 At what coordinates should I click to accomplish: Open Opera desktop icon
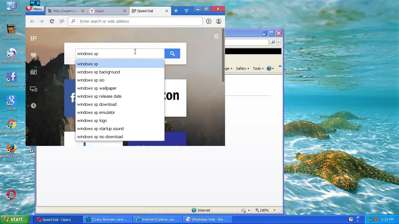11,198
